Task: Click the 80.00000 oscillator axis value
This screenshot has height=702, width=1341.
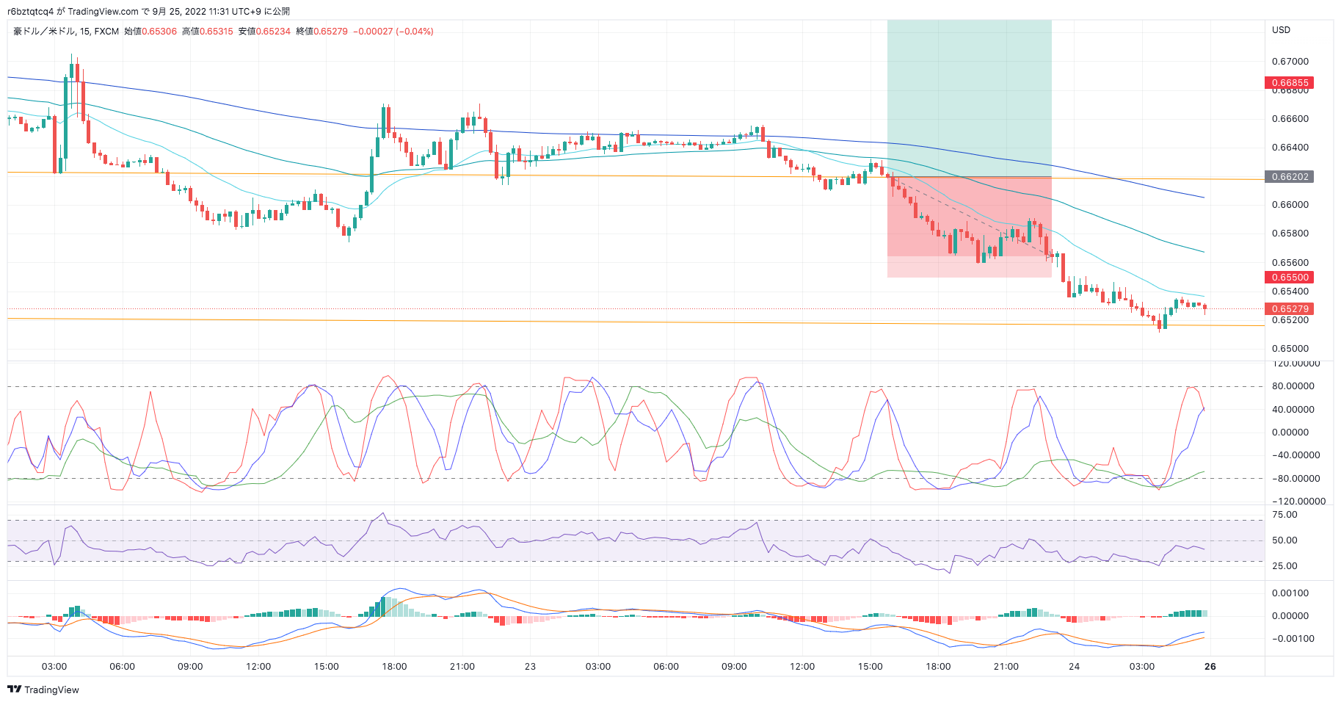Action: (1293, 386)
